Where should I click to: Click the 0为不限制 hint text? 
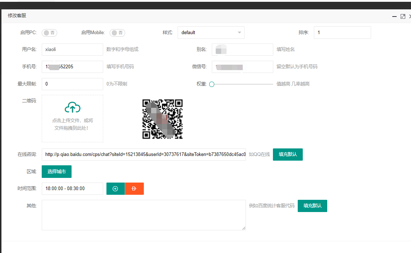pos(117,84)
